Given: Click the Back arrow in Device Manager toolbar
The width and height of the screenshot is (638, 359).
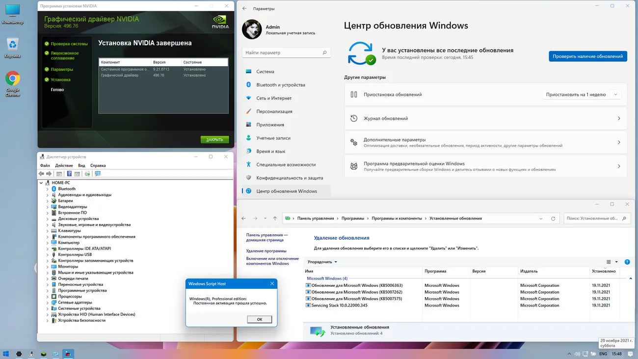Looking at the screenshot, I should [x=41, y=174].
